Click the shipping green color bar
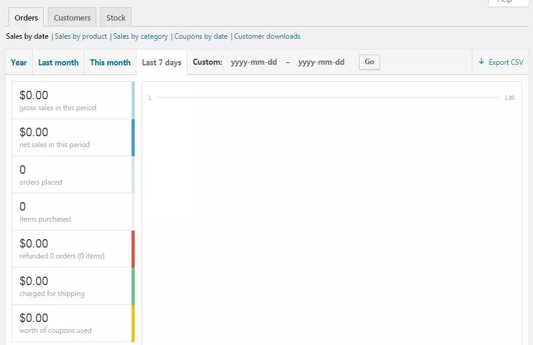Screen dimensions: 533x345 [133, 286]
